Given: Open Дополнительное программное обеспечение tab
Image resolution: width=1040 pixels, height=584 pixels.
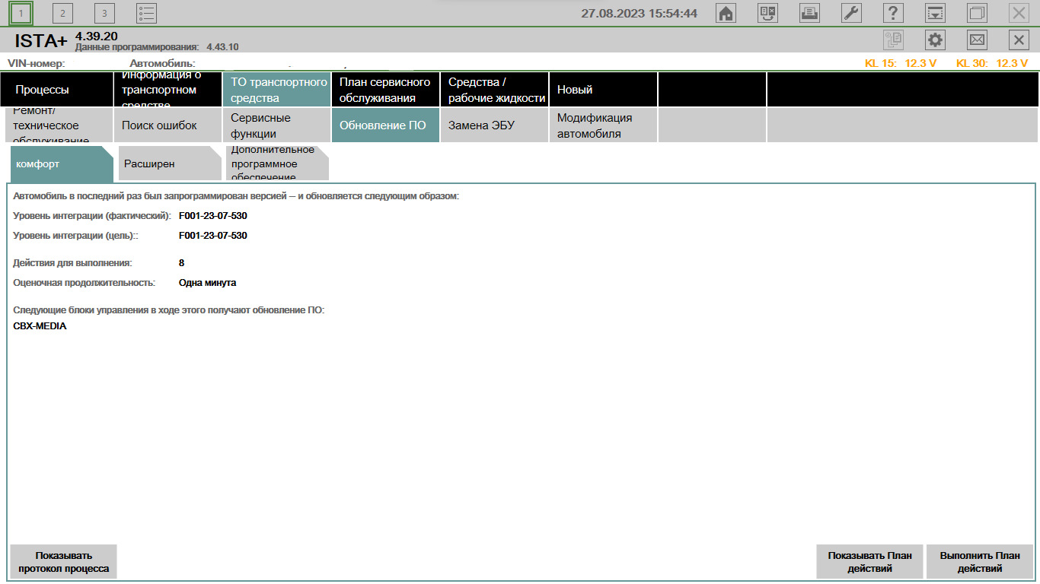Looking at the screenshot, I should click(x=277, y=163).
